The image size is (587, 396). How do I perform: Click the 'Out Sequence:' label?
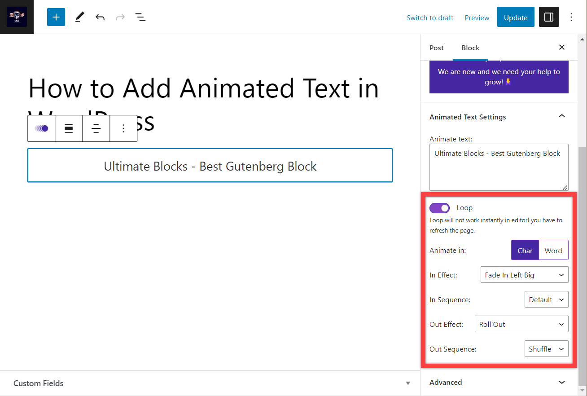coord(453,349)
